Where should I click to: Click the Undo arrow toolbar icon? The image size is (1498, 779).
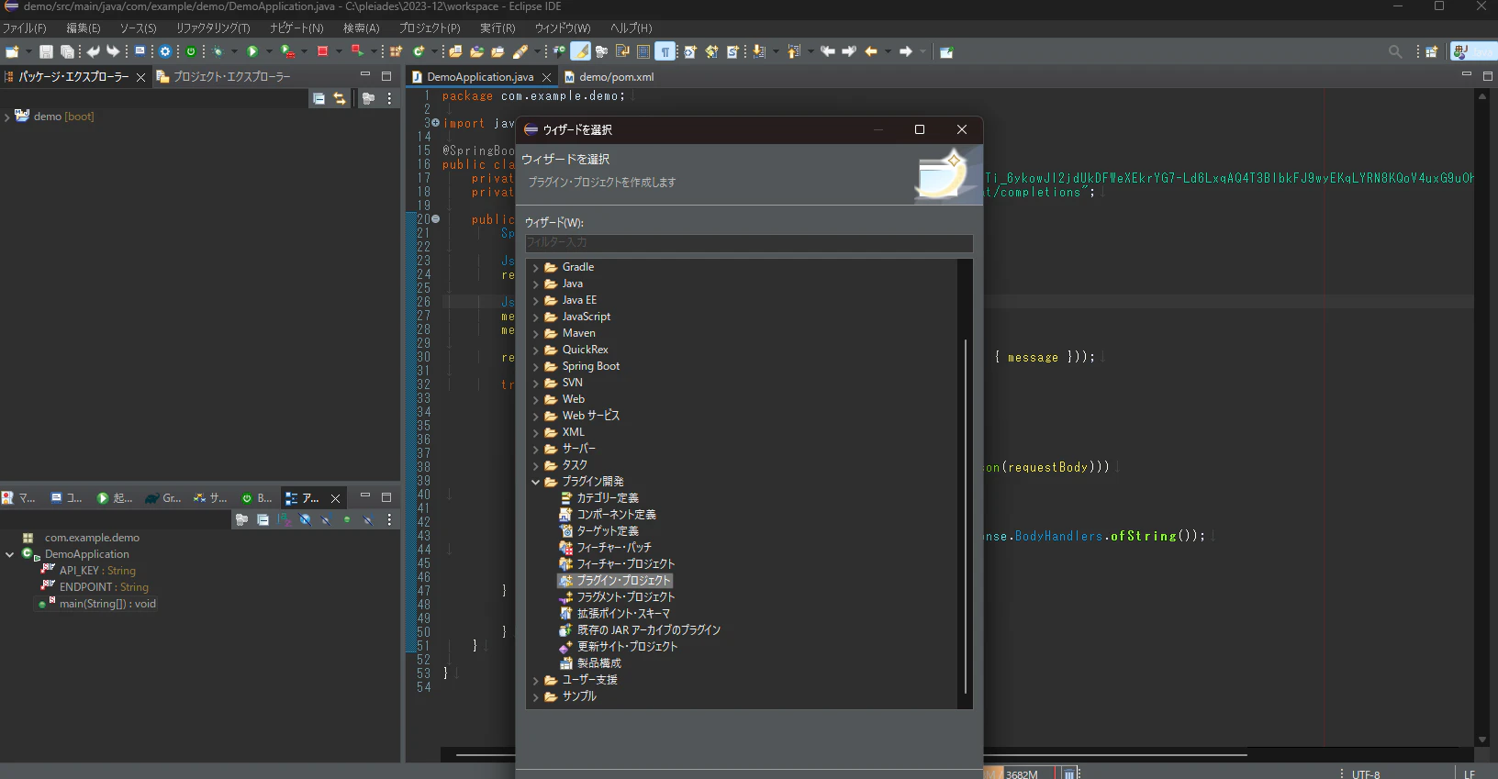(x=93, y=51)
